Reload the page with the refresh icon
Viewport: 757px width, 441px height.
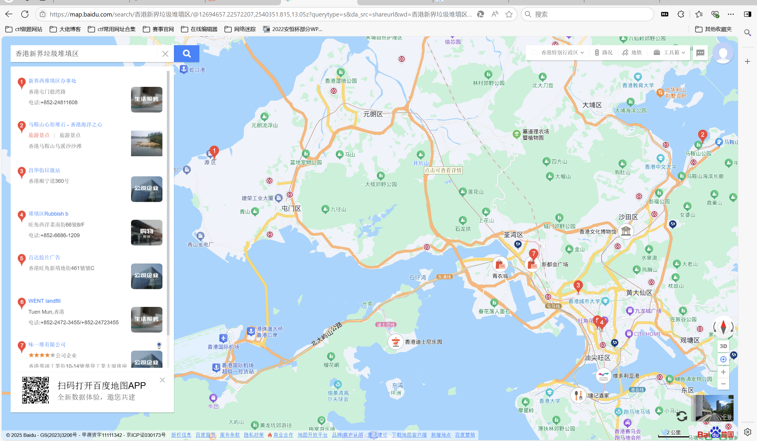pos(25,14)
